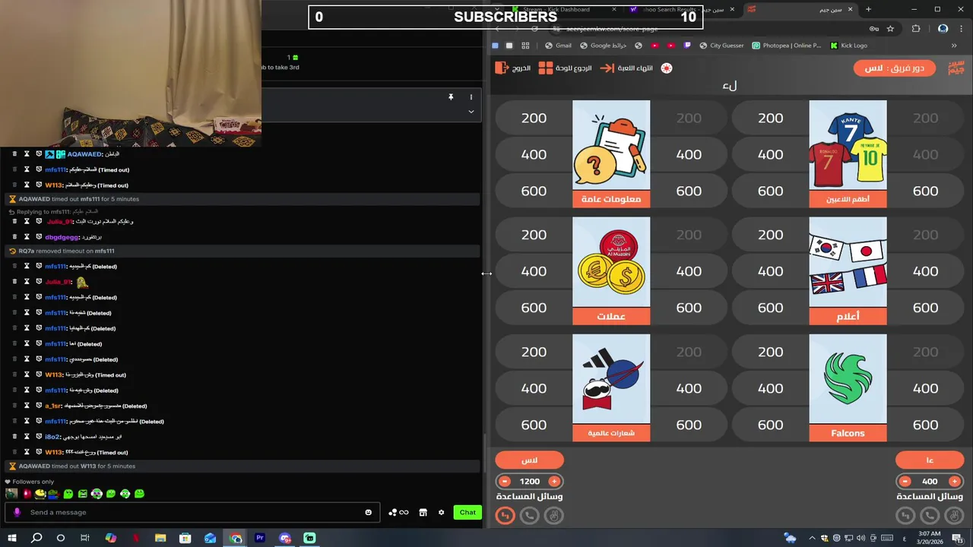Image resolution: width=973 pixels, height=547 pixels.
Task: Open the City Guesser bookmark
Action: 721,46
